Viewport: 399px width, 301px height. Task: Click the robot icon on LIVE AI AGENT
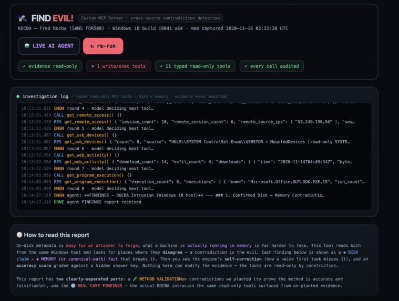click(27, 46)
